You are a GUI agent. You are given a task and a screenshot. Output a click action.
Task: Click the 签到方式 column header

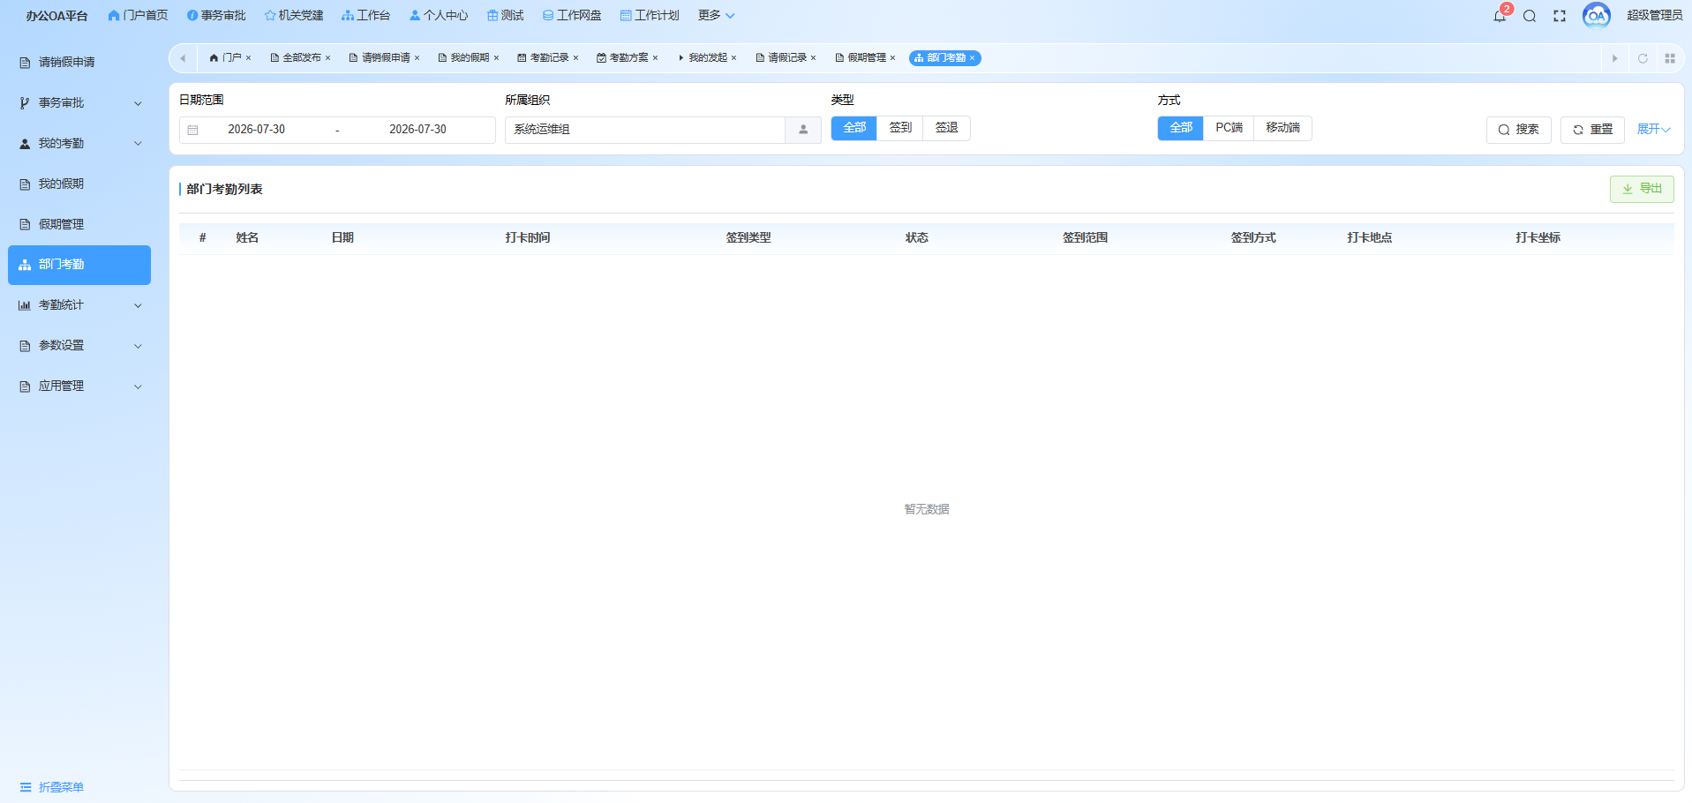pos(1253,238)
